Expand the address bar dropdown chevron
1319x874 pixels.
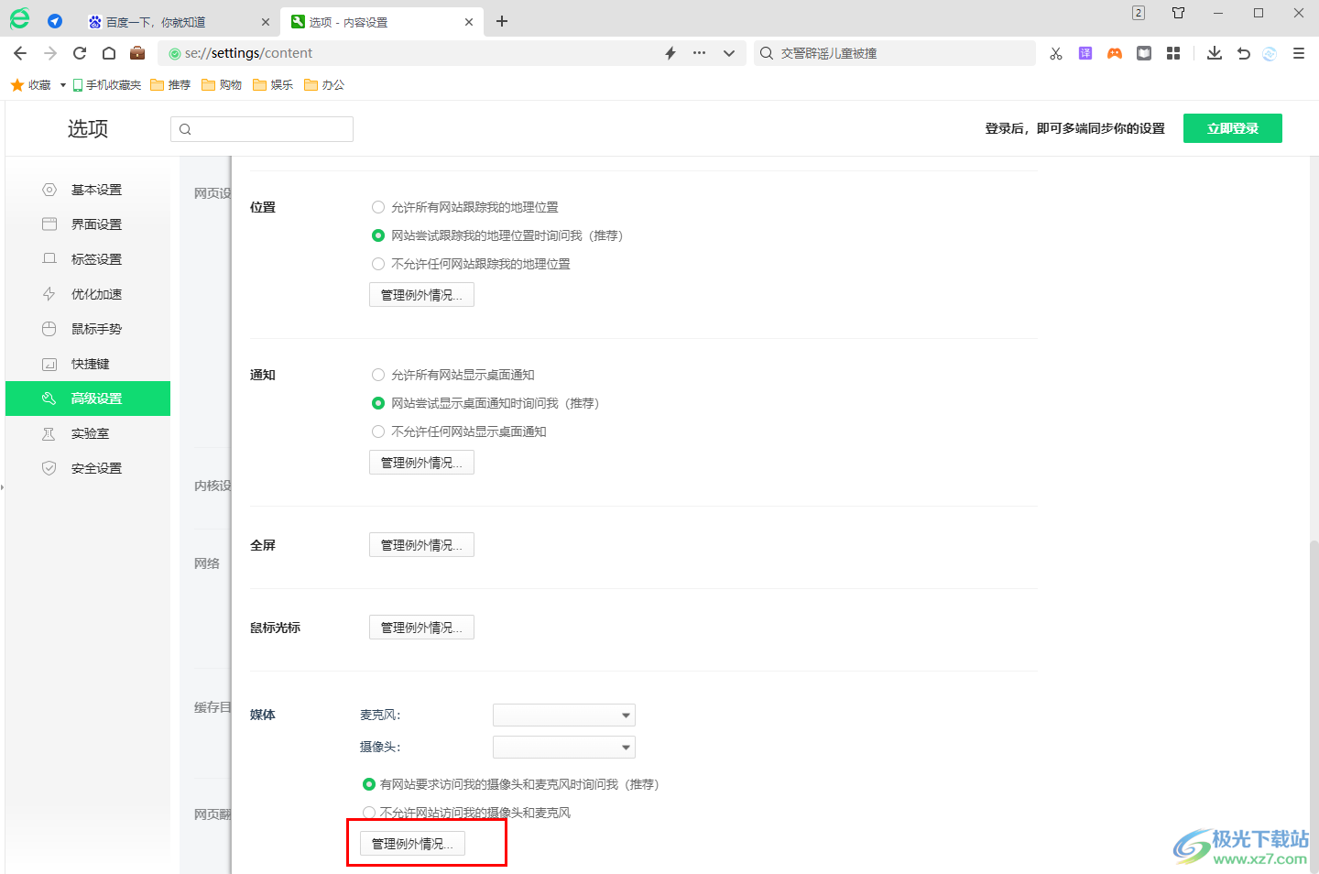[x=729, y=53]
